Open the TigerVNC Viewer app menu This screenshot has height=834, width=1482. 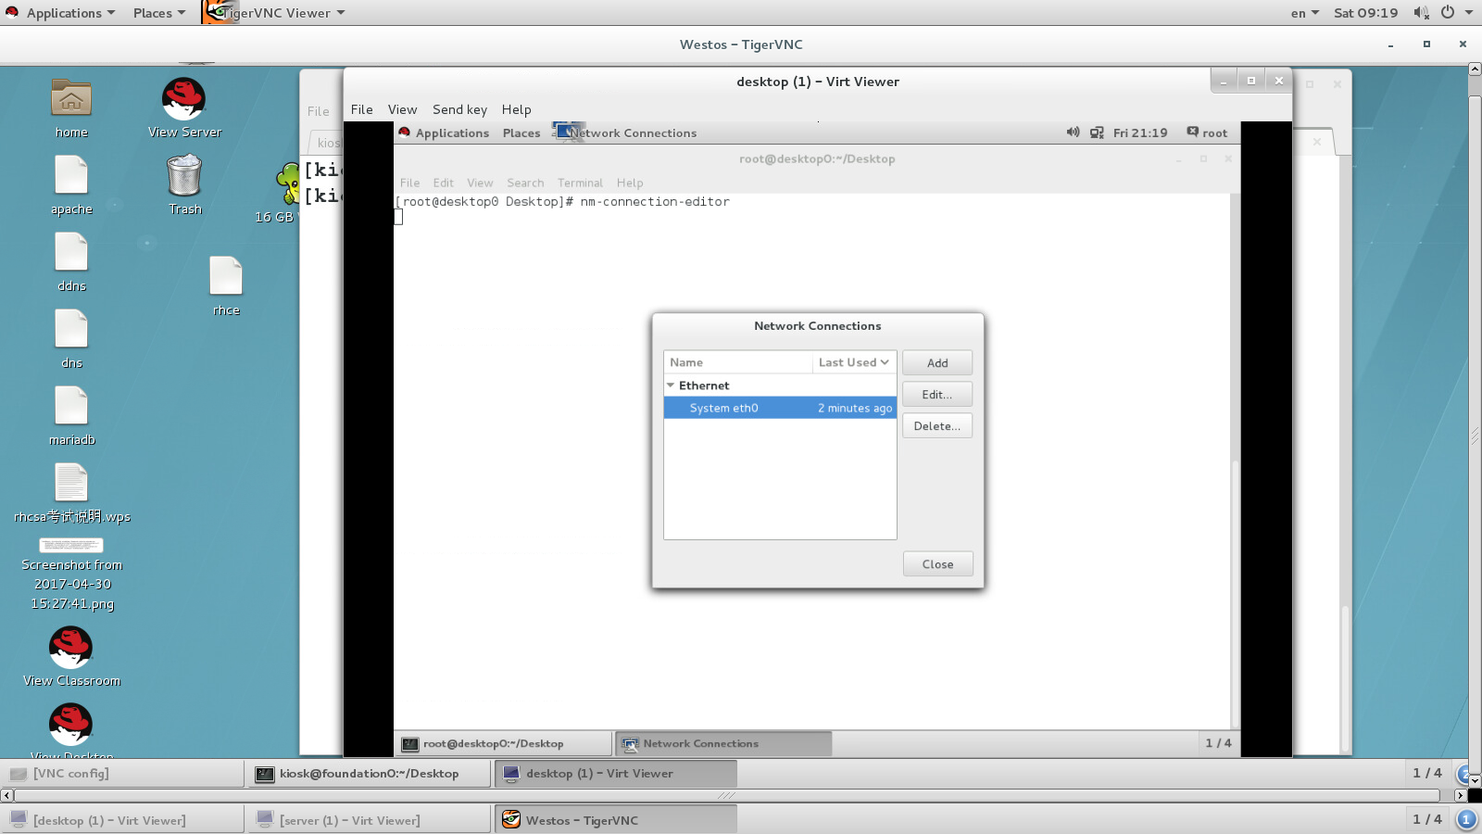click(x=283, y=13)
